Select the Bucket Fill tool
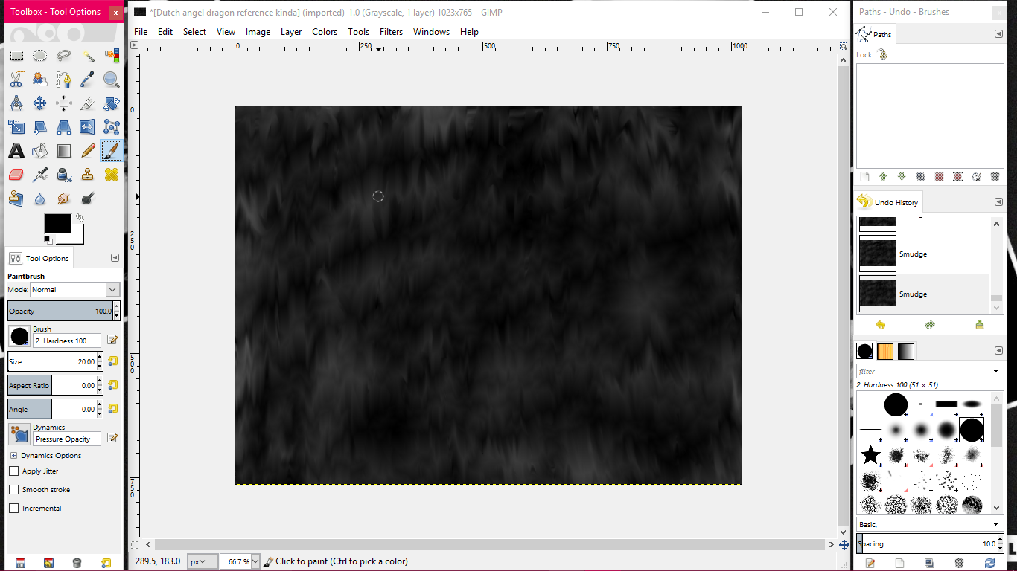 pyautogui.click(x=40, y=151)
